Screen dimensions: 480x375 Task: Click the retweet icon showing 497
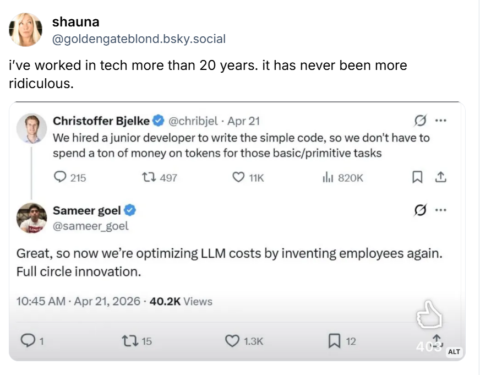click(150, 178)
